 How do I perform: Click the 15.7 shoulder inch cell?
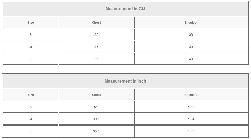191,131
